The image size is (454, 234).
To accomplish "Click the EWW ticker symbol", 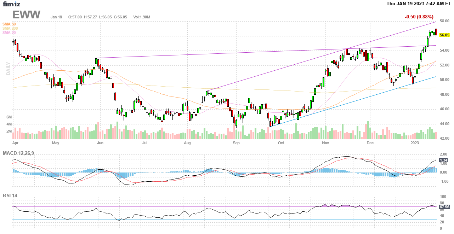I will 27,15.
